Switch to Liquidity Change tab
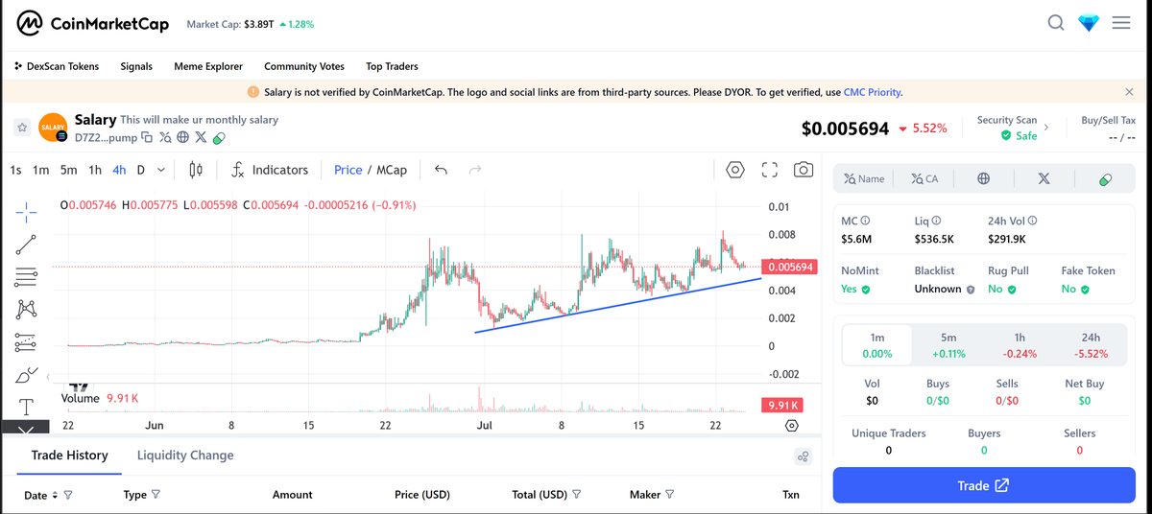1152x514 pixels. tap(185, 456)
